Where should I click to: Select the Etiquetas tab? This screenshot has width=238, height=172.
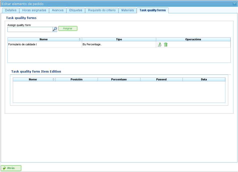pos(76,10)
